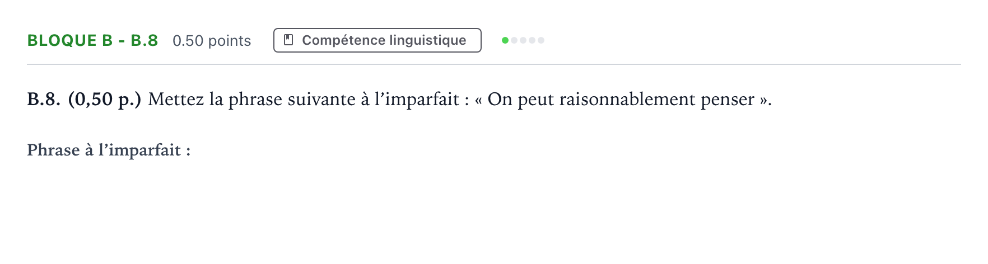The height and width of the screenshot is (264, 988).
Task: Click the word suivante in the instruction
Action: pos(321,100)
